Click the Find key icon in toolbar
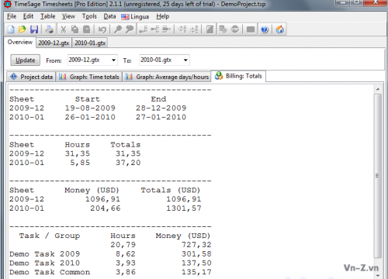 tap(118, 29)
